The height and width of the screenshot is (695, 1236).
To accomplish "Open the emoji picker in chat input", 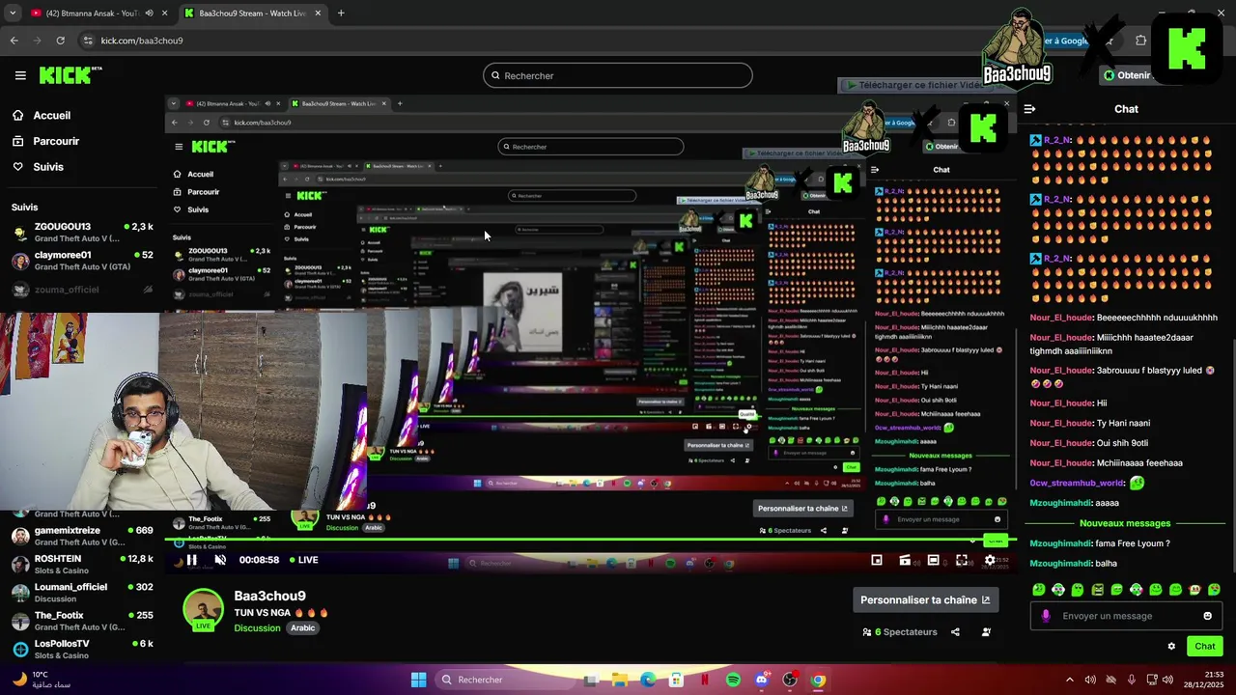I will (1207, 616).
